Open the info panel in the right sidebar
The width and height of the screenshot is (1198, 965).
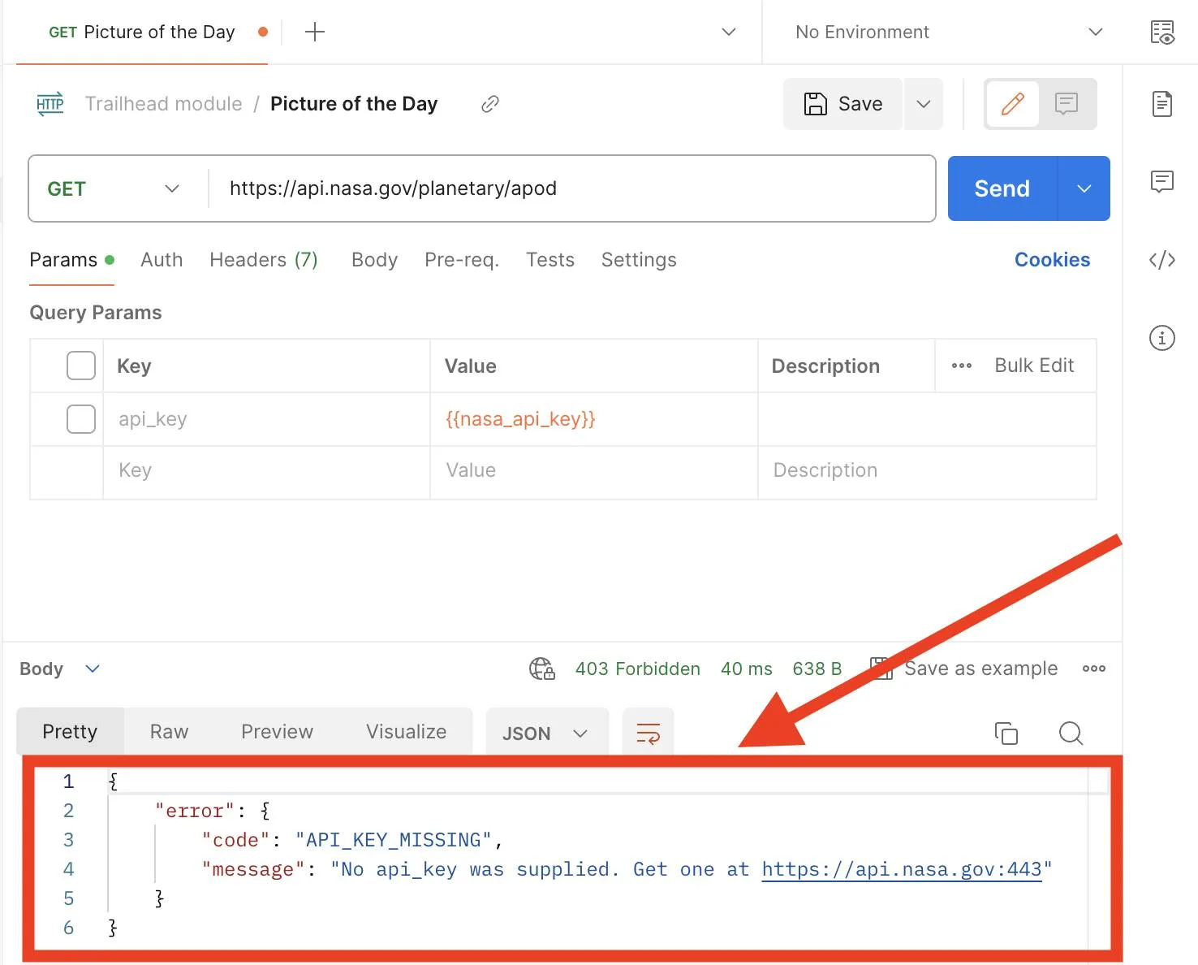point(1162,339)
